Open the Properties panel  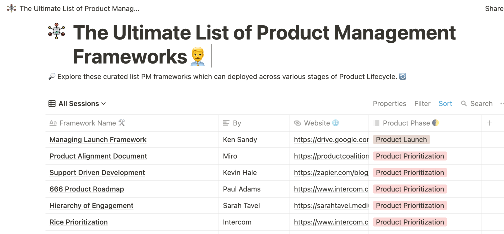point(389,103)
